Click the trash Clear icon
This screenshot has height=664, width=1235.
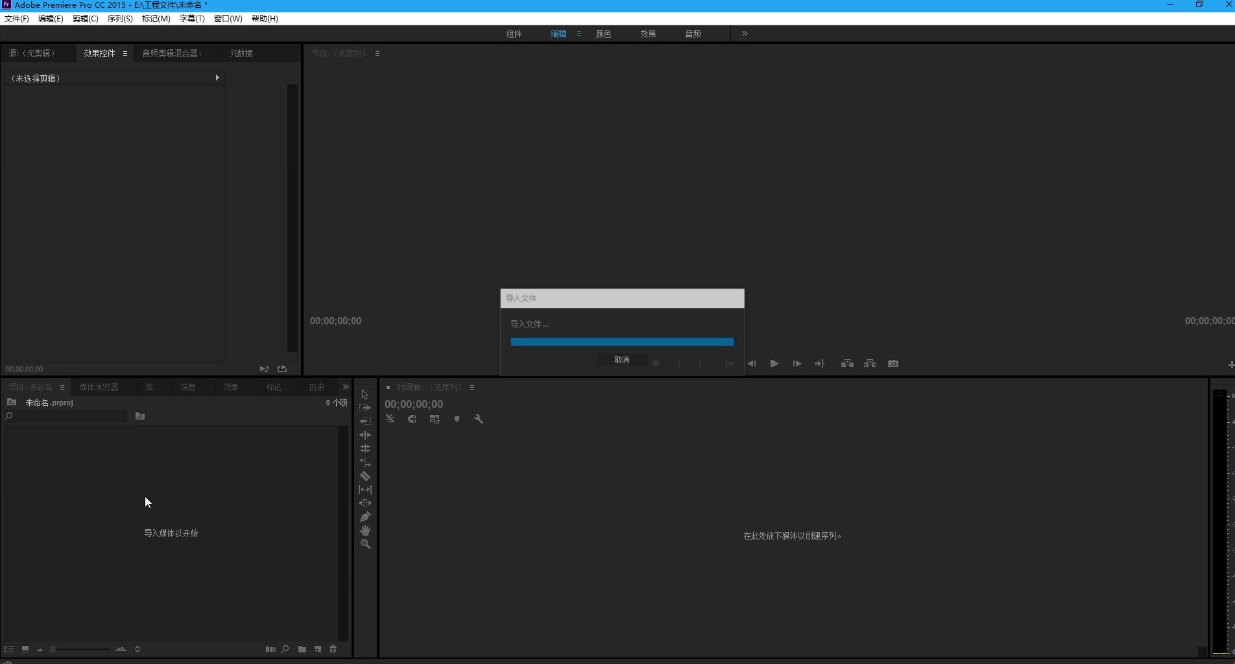(333, 649)
